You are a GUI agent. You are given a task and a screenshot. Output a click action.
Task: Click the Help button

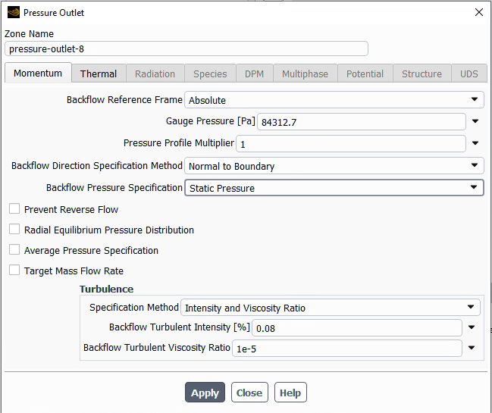(x=290, y=393)
